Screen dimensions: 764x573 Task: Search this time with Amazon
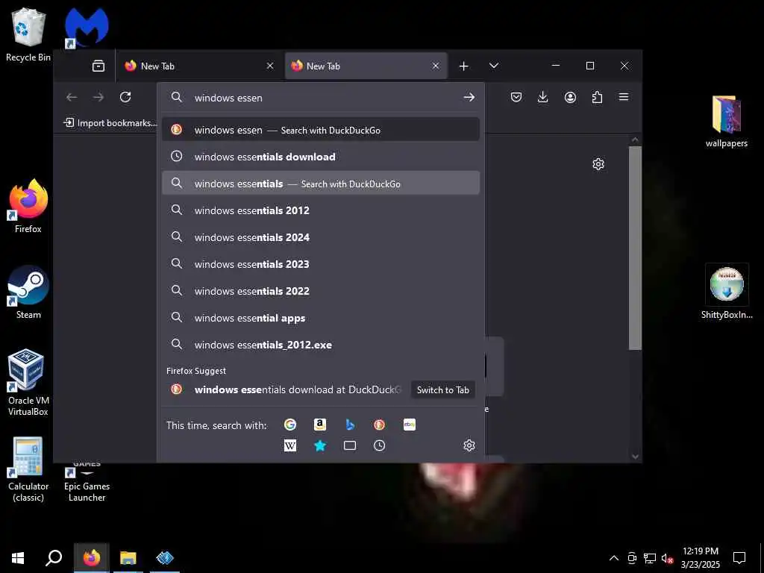319,425
